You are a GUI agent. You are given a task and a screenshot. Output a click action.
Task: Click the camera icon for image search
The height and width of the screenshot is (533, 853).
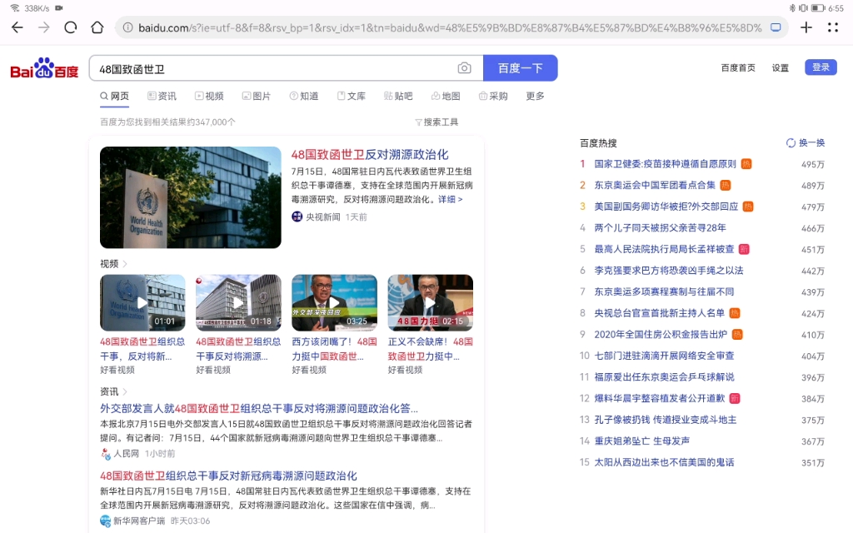tap(466, 67)
